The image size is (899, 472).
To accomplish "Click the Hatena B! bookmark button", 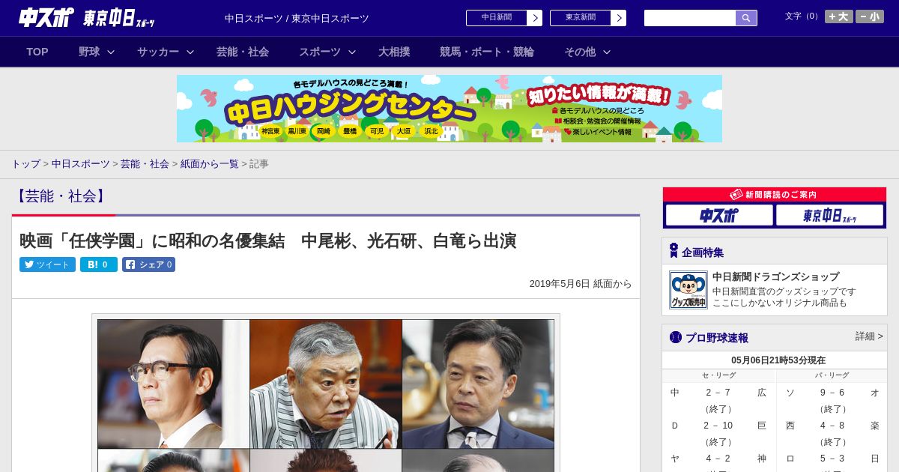I will click(x=99, y=264).
